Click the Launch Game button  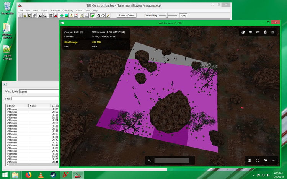(x=127, y=15)
